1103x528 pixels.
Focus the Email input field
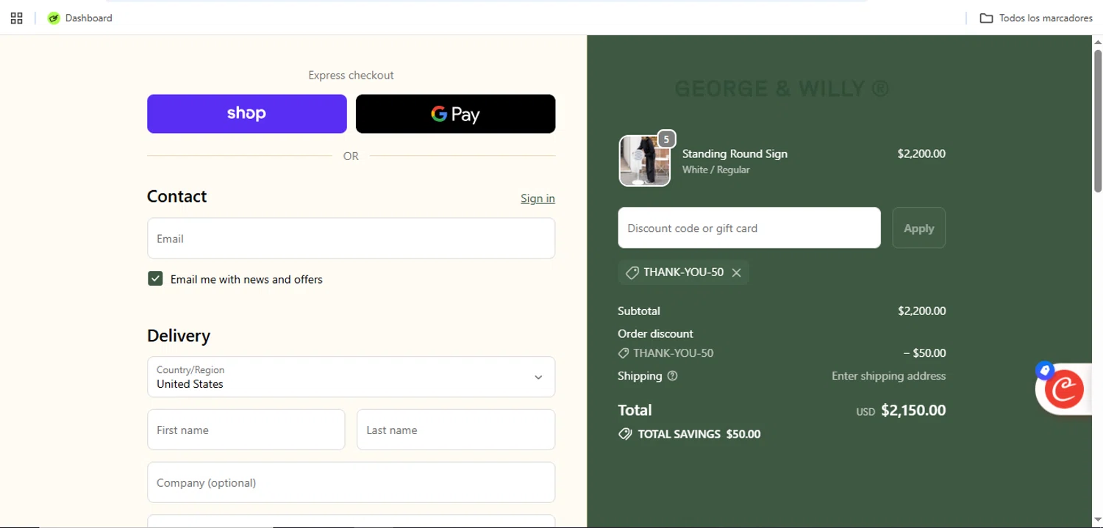(351, 239)
